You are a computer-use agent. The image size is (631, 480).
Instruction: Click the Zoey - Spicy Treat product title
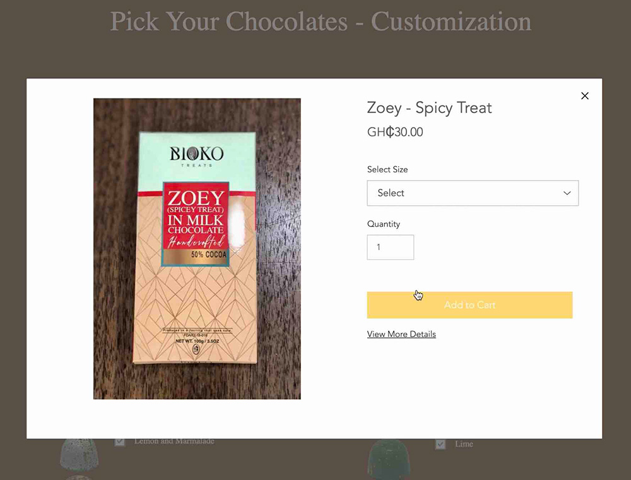[429, 108]
